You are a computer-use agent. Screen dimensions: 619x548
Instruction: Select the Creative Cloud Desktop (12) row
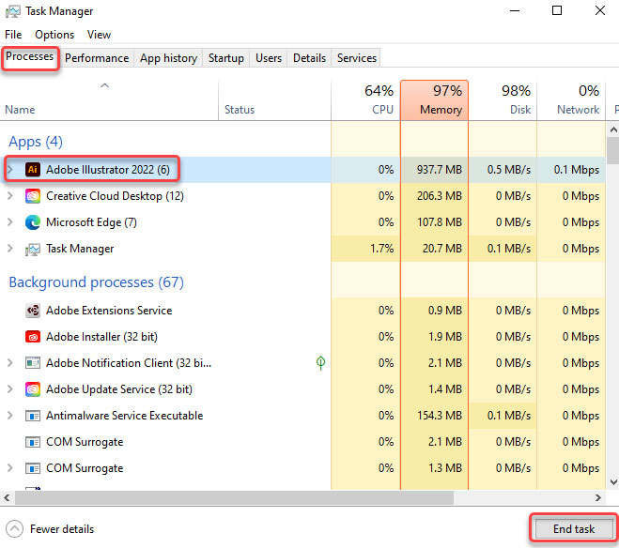pos(303,196)
